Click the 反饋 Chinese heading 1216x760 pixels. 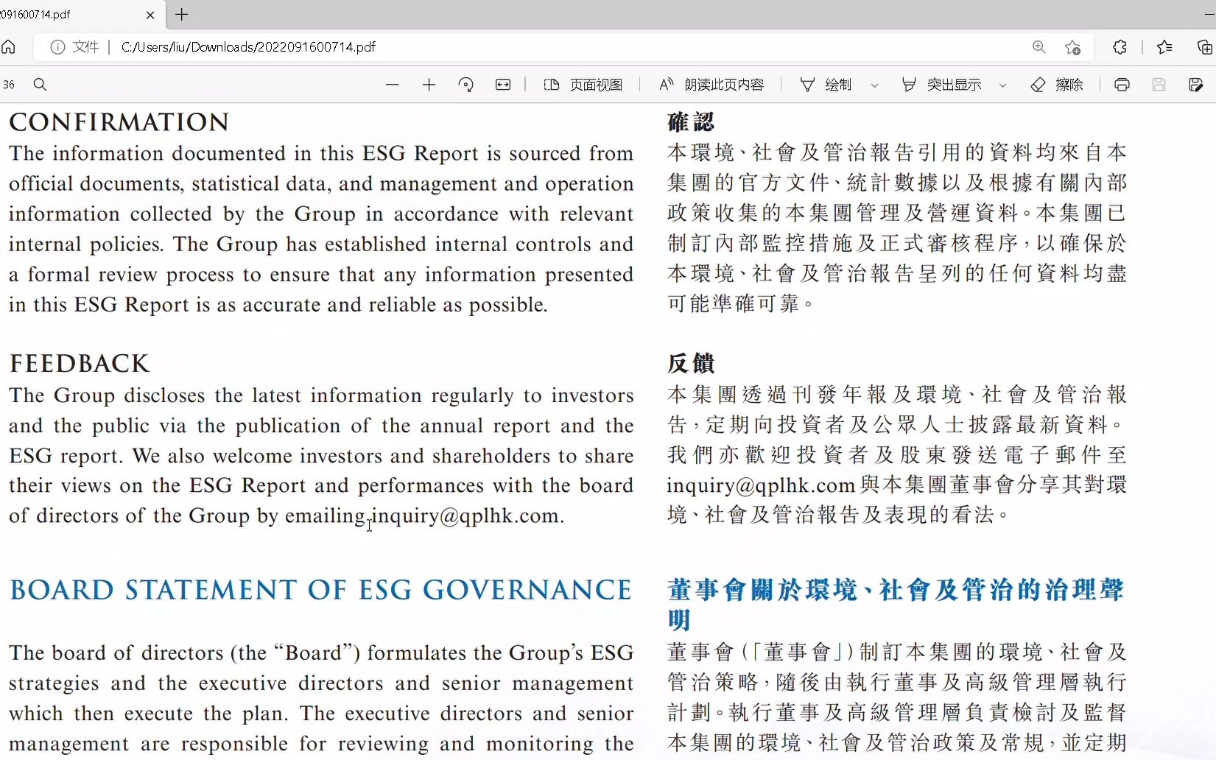click(691, 364)
